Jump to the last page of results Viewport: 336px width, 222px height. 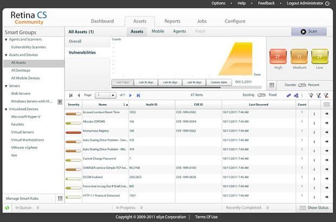point(138,95)
